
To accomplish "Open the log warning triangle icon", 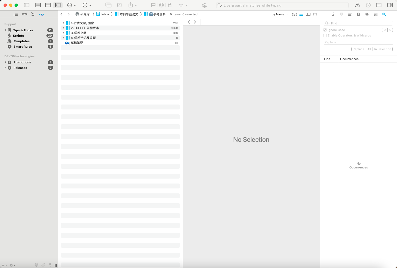I will tap(357, 5).
